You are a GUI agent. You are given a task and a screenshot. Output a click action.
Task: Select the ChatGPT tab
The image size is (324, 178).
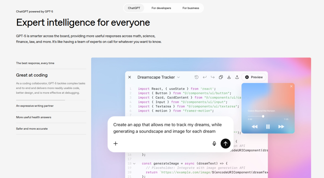[134, 8]
